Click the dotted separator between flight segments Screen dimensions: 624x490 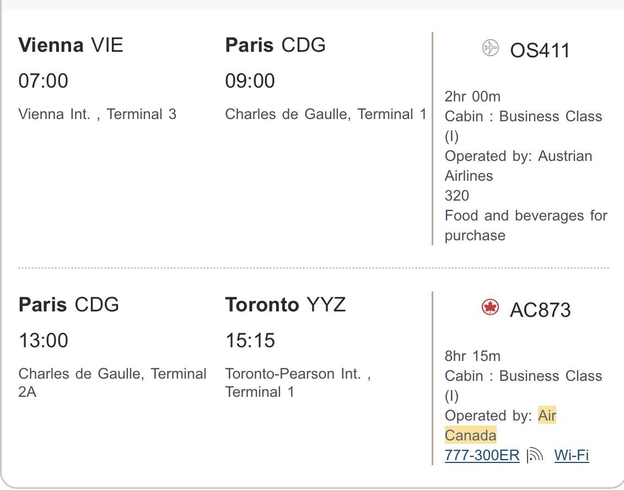312,268
